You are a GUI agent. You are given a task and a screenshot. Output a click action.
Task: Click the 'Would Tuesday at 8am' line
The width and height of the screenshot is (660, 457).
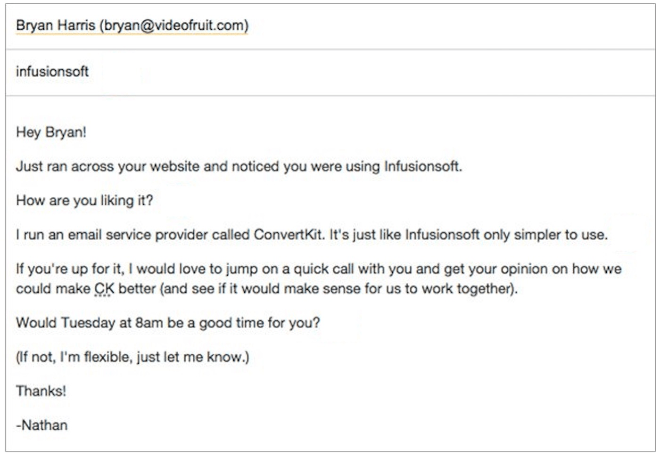[x=168, y=323]
